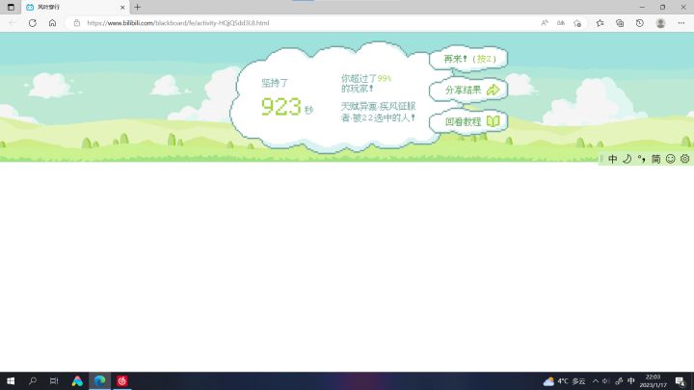
Task: Open browser History icon
Action: tap(640, 23)
